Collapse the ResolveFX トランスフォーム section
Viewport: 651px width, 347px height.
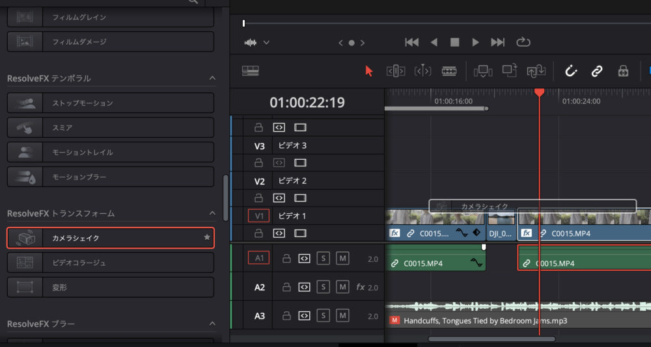[212, 213]
